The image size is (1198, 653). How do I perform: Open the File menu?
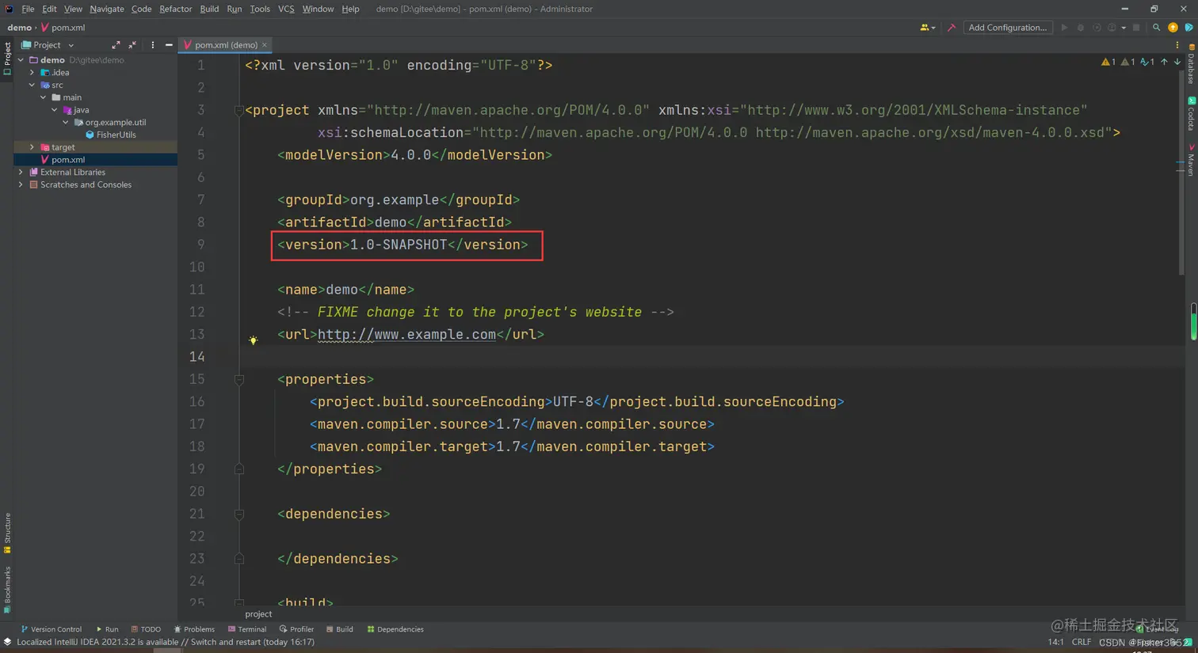(28, 9)
